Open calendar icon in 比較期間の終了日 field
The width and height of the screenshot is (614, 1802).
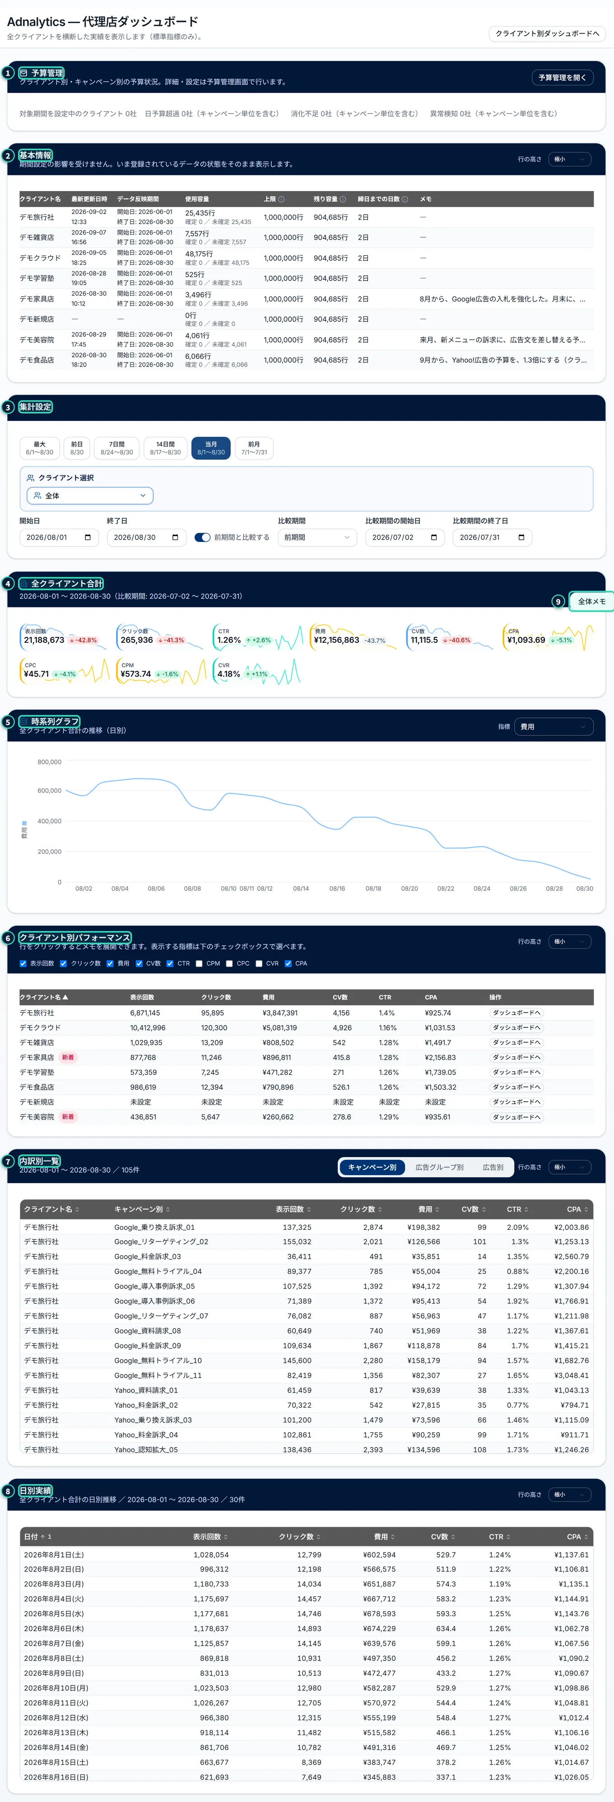[521, 537]
